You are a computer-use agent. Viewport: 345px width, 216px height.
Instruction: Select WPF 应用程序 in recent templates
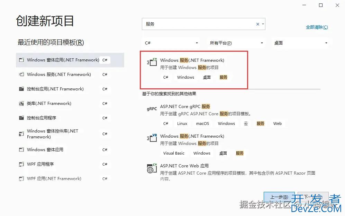[x=70, y=164]
